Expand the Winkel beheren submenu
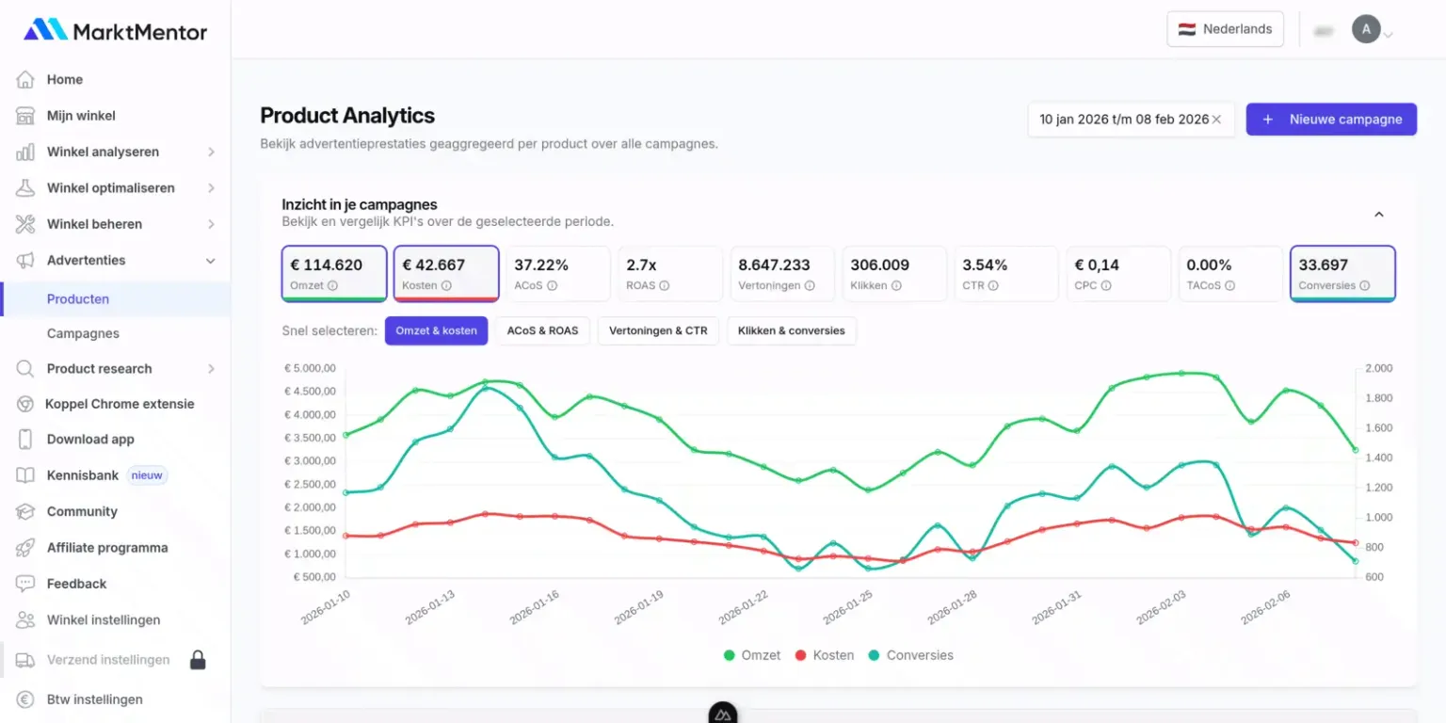Viewport: 1446px width, 723px height. pyautogui.click(x=211, y=224)
